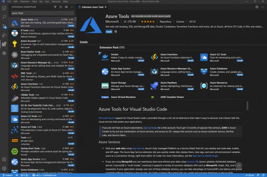Select Spring Boot Tools in the extensions list

(x=43, y=151)
